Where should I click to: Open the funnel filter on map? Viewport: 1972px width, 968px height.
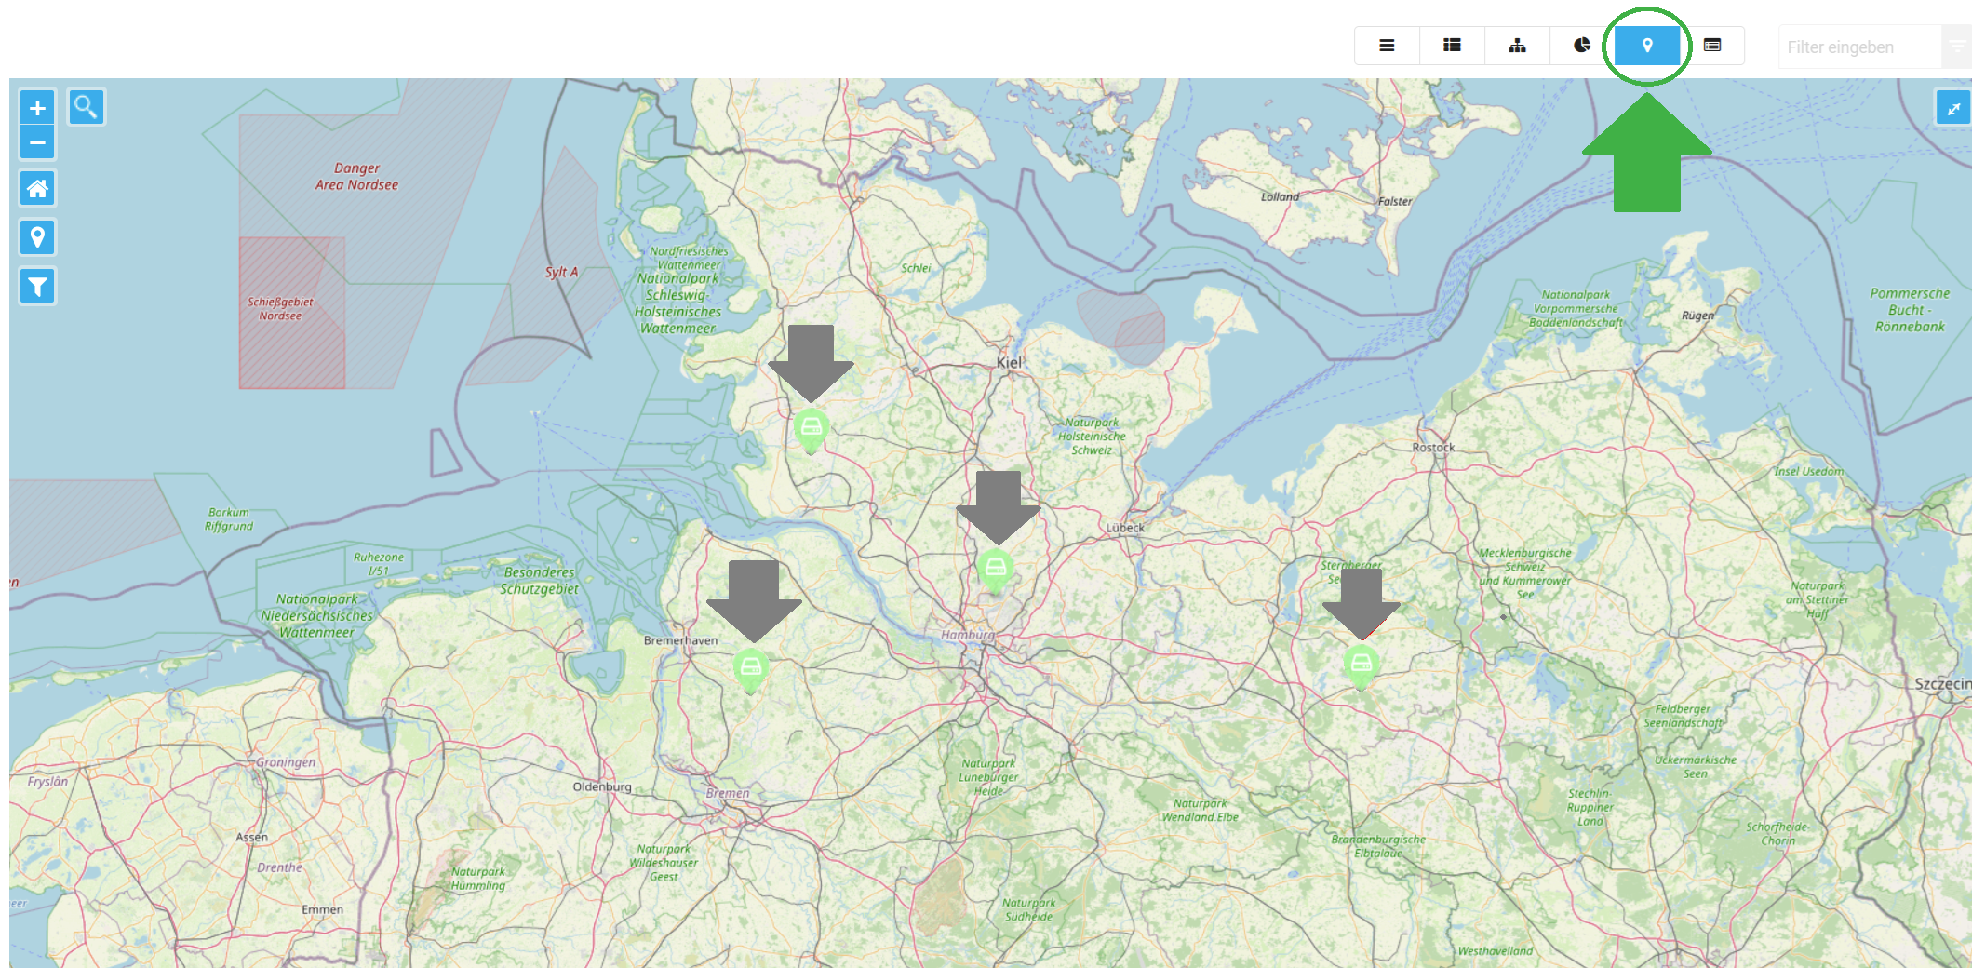click(x=37, y=287)
